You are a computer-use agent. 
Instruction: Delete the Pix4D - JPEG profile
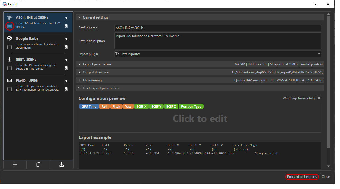pyautogui.click(x=66, y=89)
